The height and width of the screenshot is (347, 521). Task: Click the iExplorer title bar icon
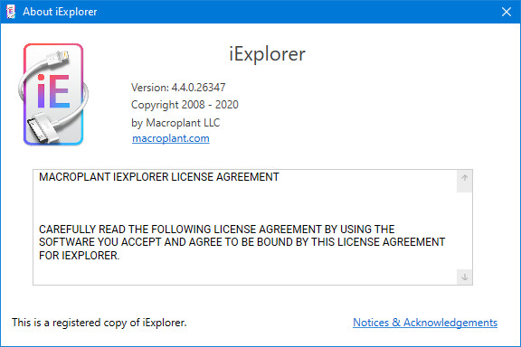pos(11,12)
